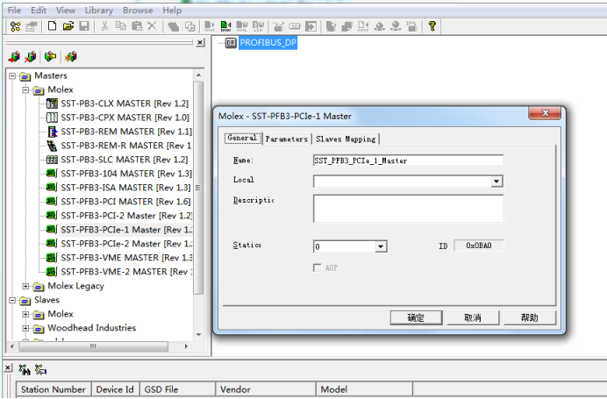Click the Remove GSD red X book icon
Viewport: 607px width, 399px height.
31,57
